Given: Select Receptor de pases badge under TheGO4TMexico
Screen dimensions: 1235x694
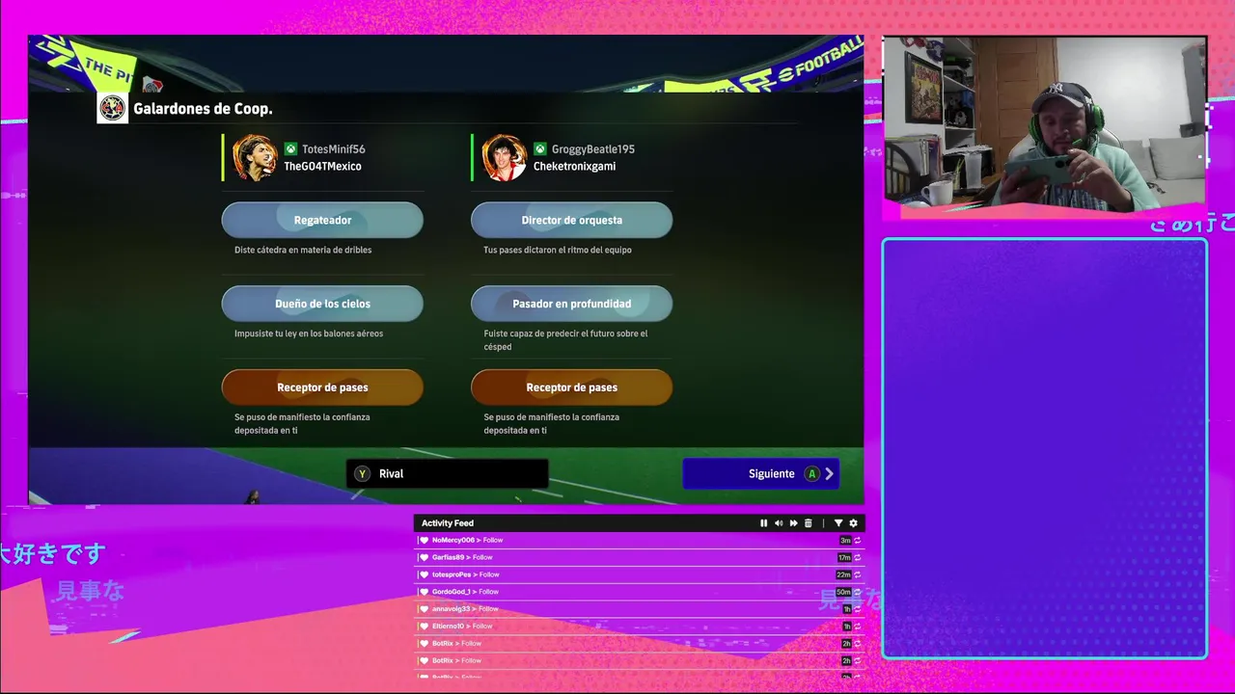Looking at the screenshot, I should point(322,387).
